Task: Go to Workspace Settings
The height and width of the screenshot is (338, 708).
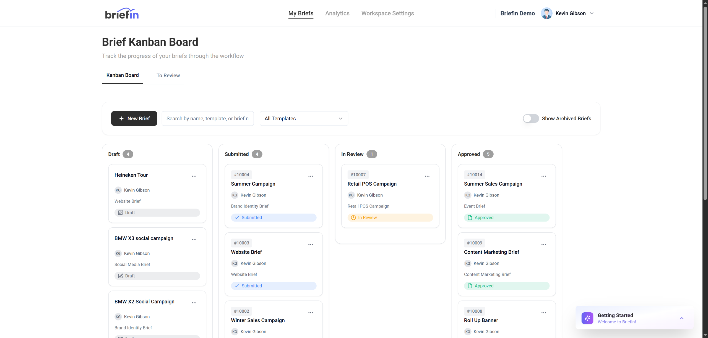Action: point(387,13)
